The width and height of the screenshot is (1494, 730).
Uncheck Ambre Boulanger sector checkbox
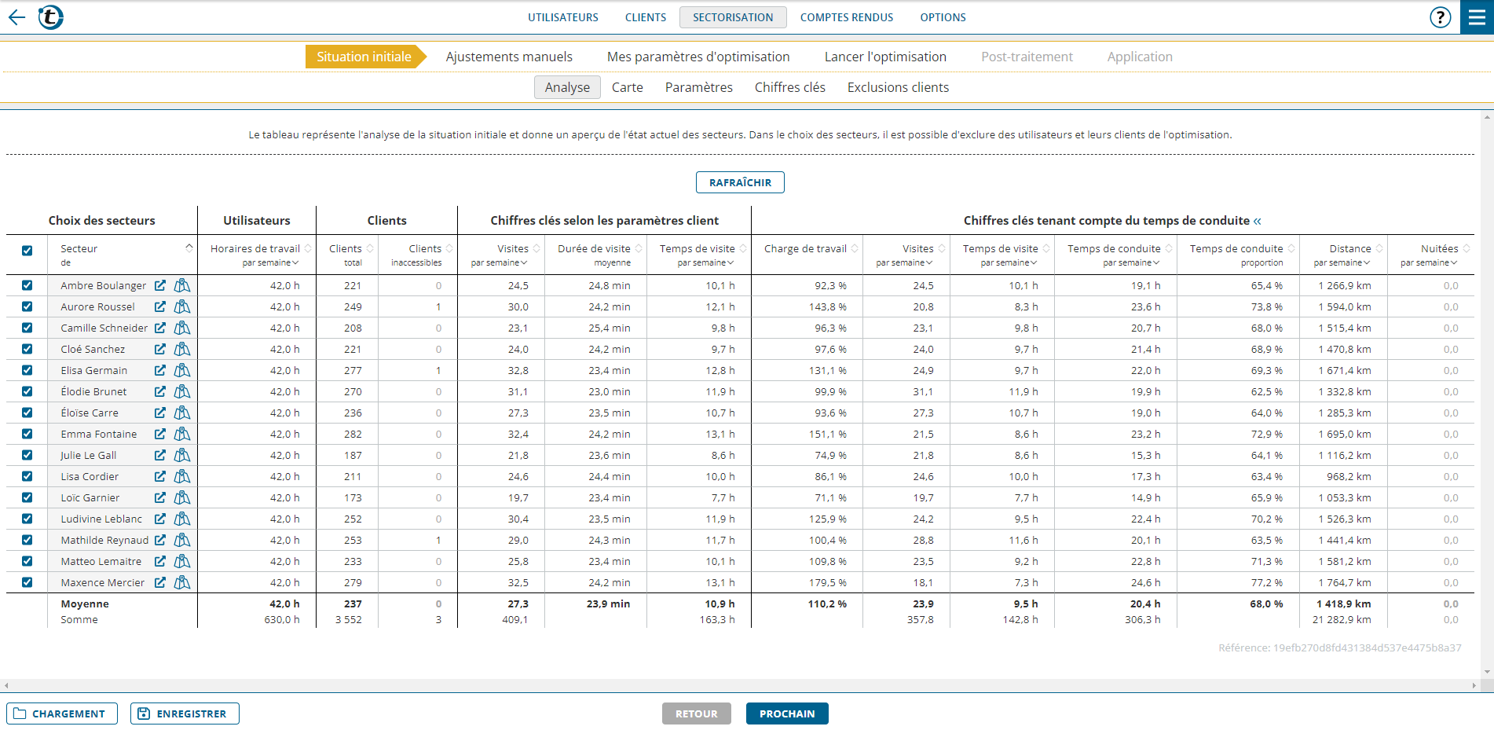click(x=27, y=285)
